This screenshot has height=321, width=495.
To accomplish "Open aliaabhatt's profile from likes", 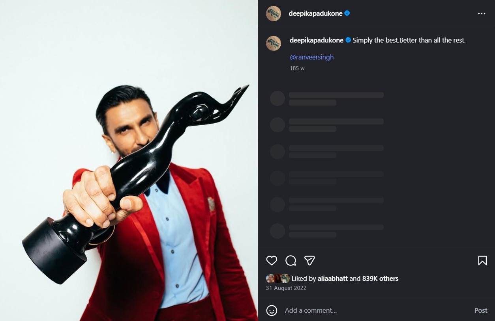I will tap(332, 278).
